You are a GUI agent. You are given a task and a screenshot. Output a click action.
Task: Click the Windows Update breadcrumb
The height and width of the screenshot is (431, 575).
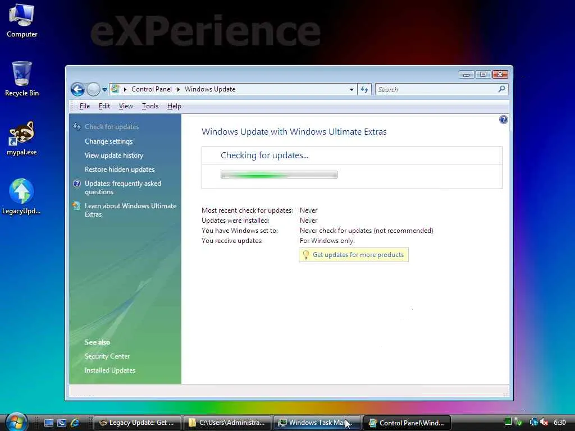pyautogui.click(x=210, y=89)
